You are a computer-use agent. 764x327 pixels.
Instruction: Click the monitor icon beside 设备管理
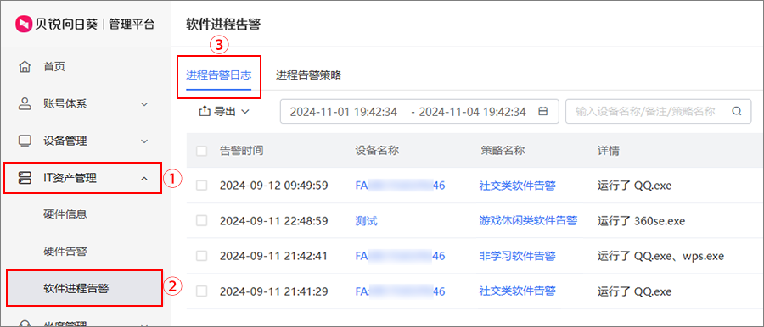pyautogui.click(x=25, y=141)
